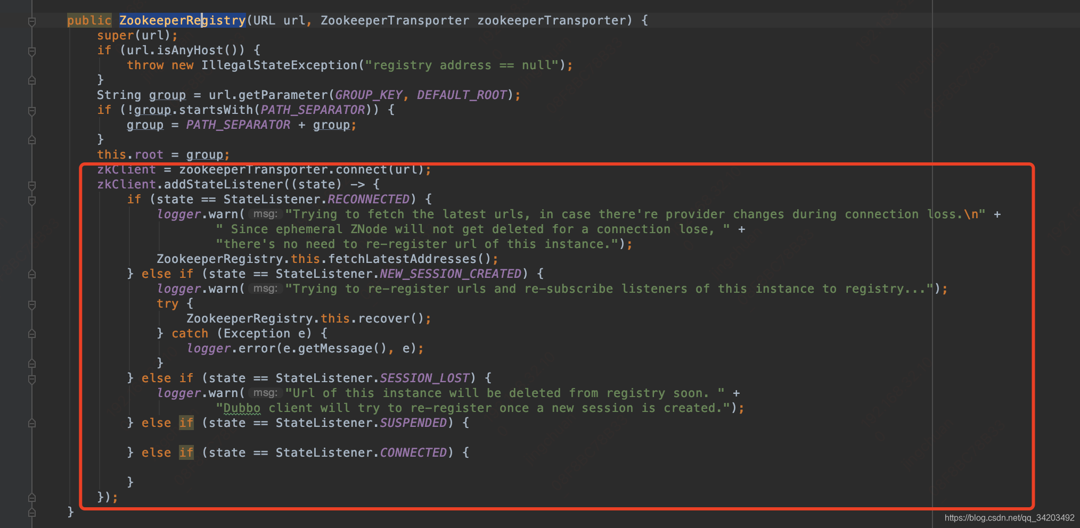Screen dimensions: 1080x528
Task: Click the 'public' modifier keyword
Action: 89,20
